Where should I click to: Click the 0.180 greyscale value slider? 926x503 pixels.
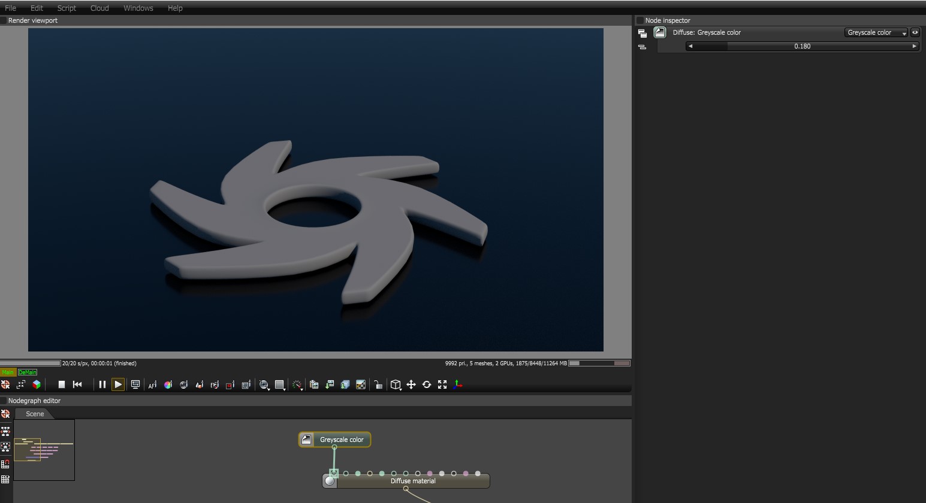[802, 46]
